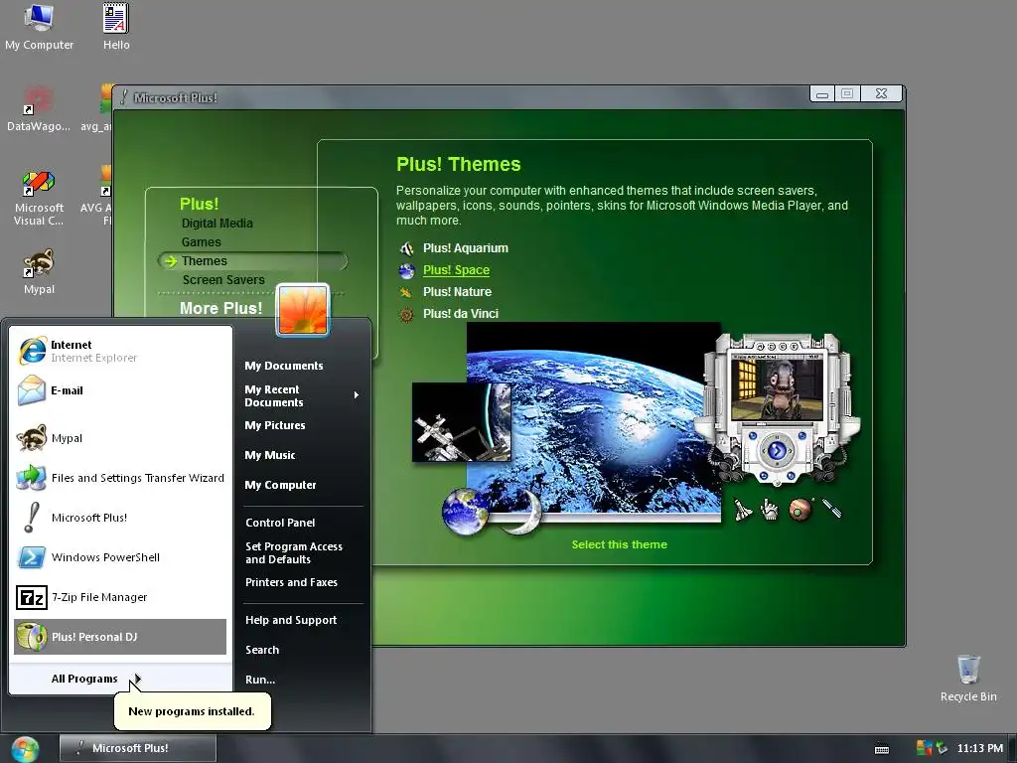This screenshot has width=1017, height=763.
Task: Click the 7-Zip File Manager icon
Action: (x=32, y=597)
